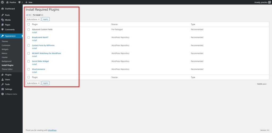
Task: Open the Background submenu item
Action: pos(7,61)
